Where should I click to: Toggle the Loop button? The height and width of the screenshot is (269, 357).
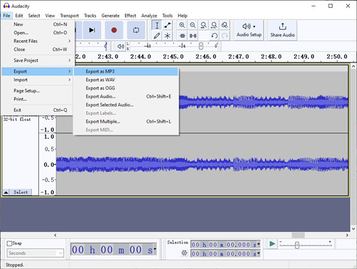[x=136, y=30]
